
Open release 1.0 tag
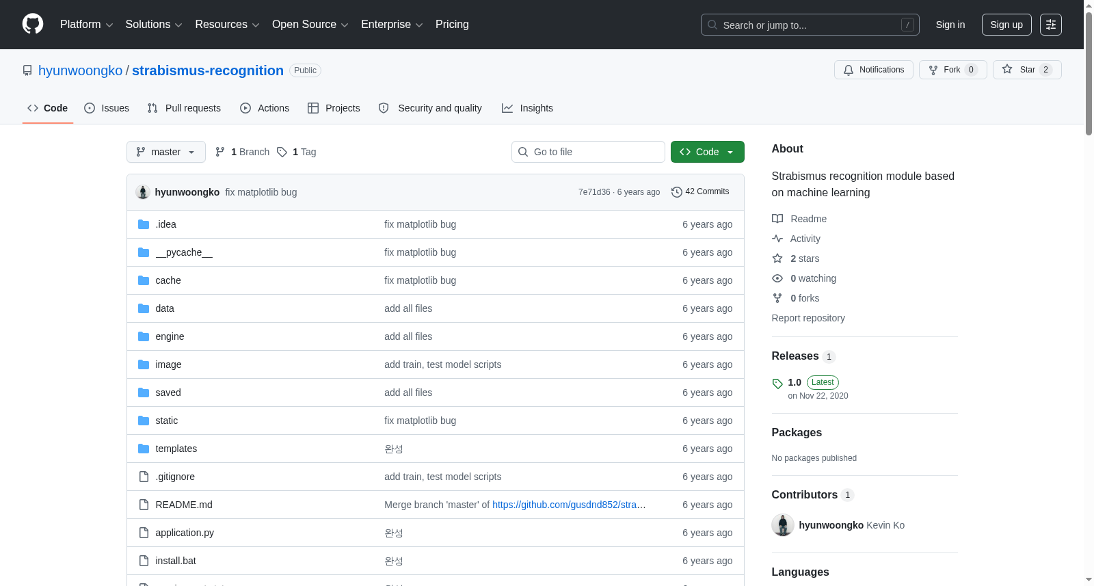tap(795, 382)
